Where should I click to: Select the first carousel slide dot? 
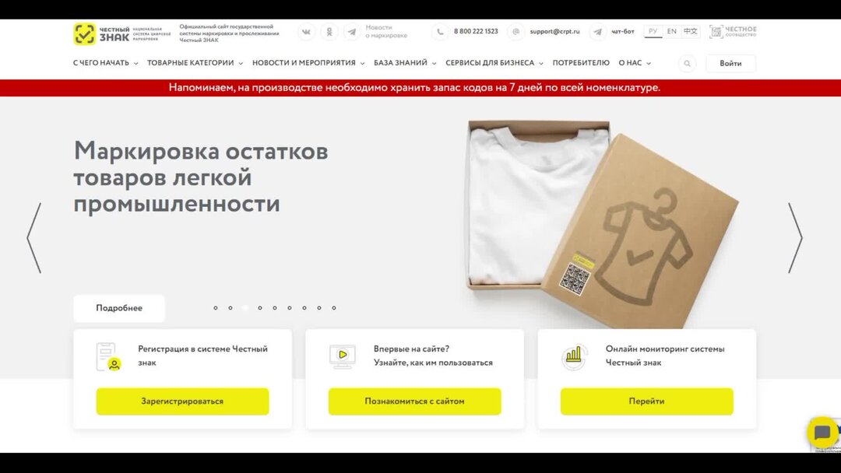[x=216, y=308]
